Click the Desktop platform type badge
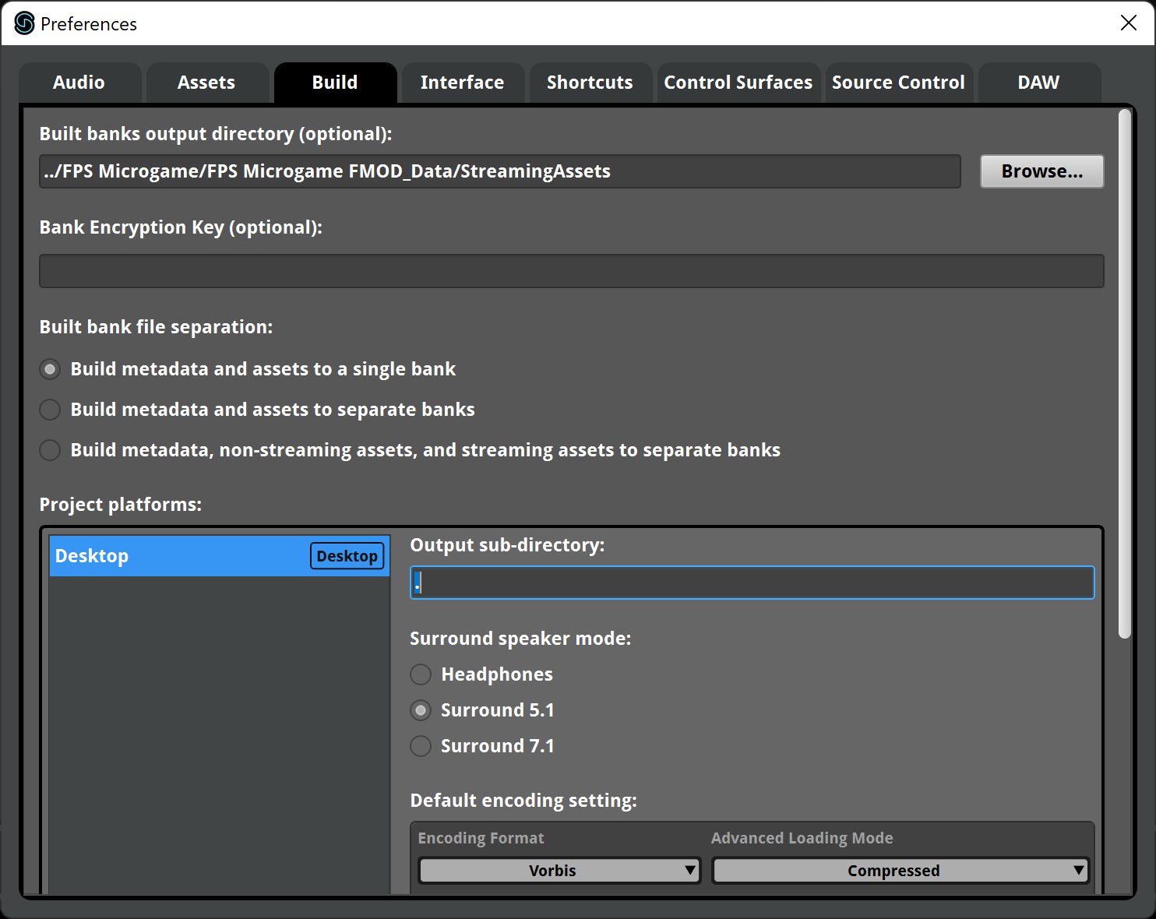This screenshot has width=1156, height=919. coord(347,556)
